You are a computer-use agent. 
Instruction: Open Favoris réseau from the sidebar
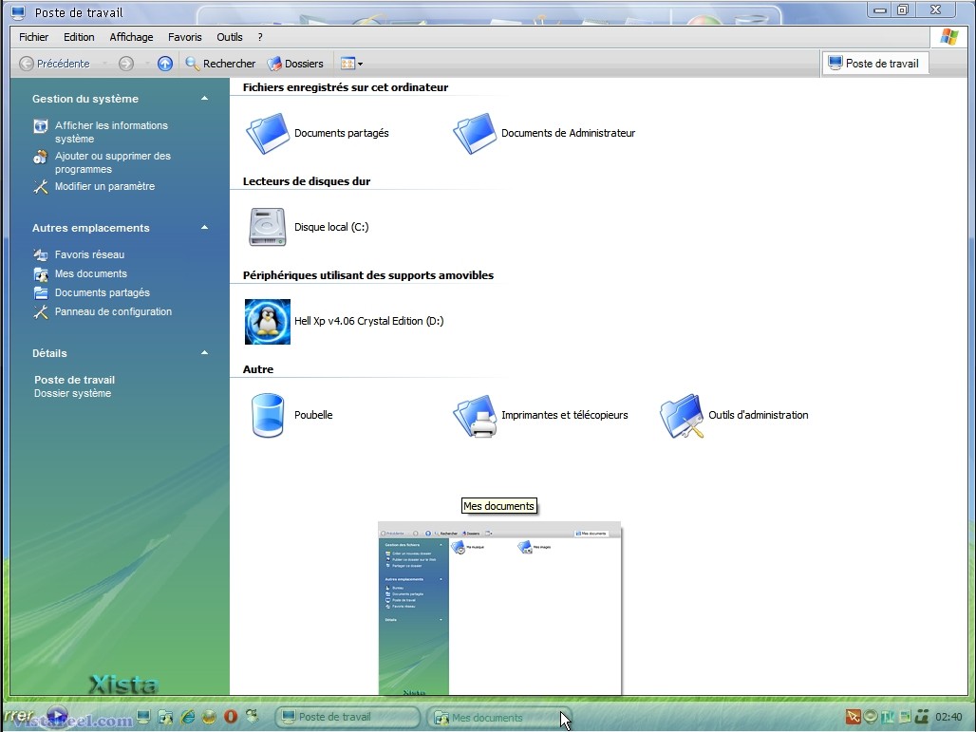point(89,254)
